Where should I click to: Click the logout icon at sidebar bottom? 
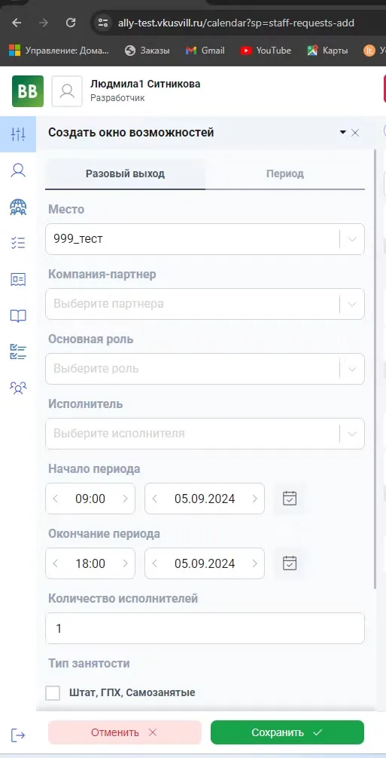pos(18,735)
